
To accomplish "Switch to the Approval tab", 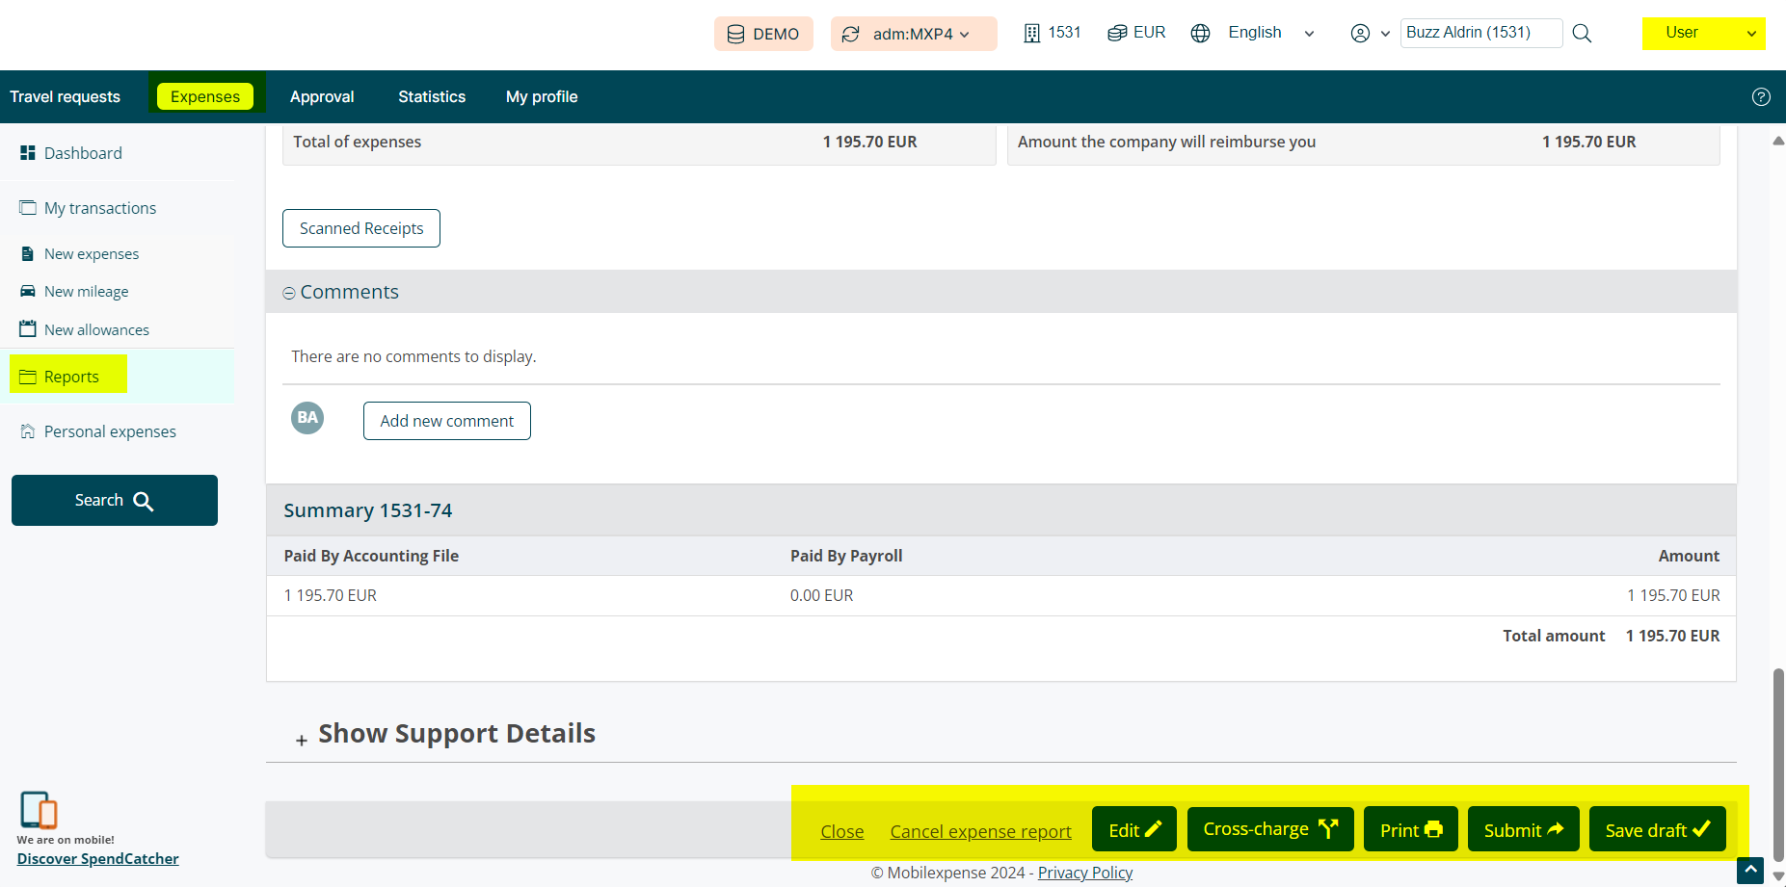I will point(322,97).
